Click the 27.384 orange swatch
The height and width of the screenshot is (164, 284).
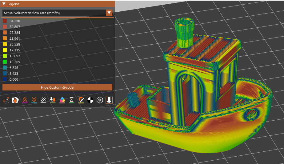coord(5,33)
